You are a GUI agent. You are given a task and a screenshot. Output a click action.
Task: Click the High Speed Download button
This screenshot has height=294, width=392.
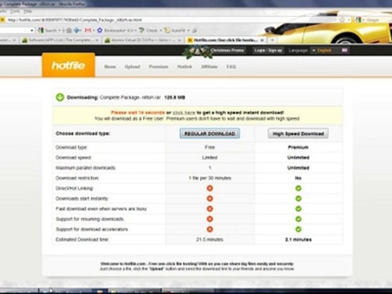click(x=298, y=134)
